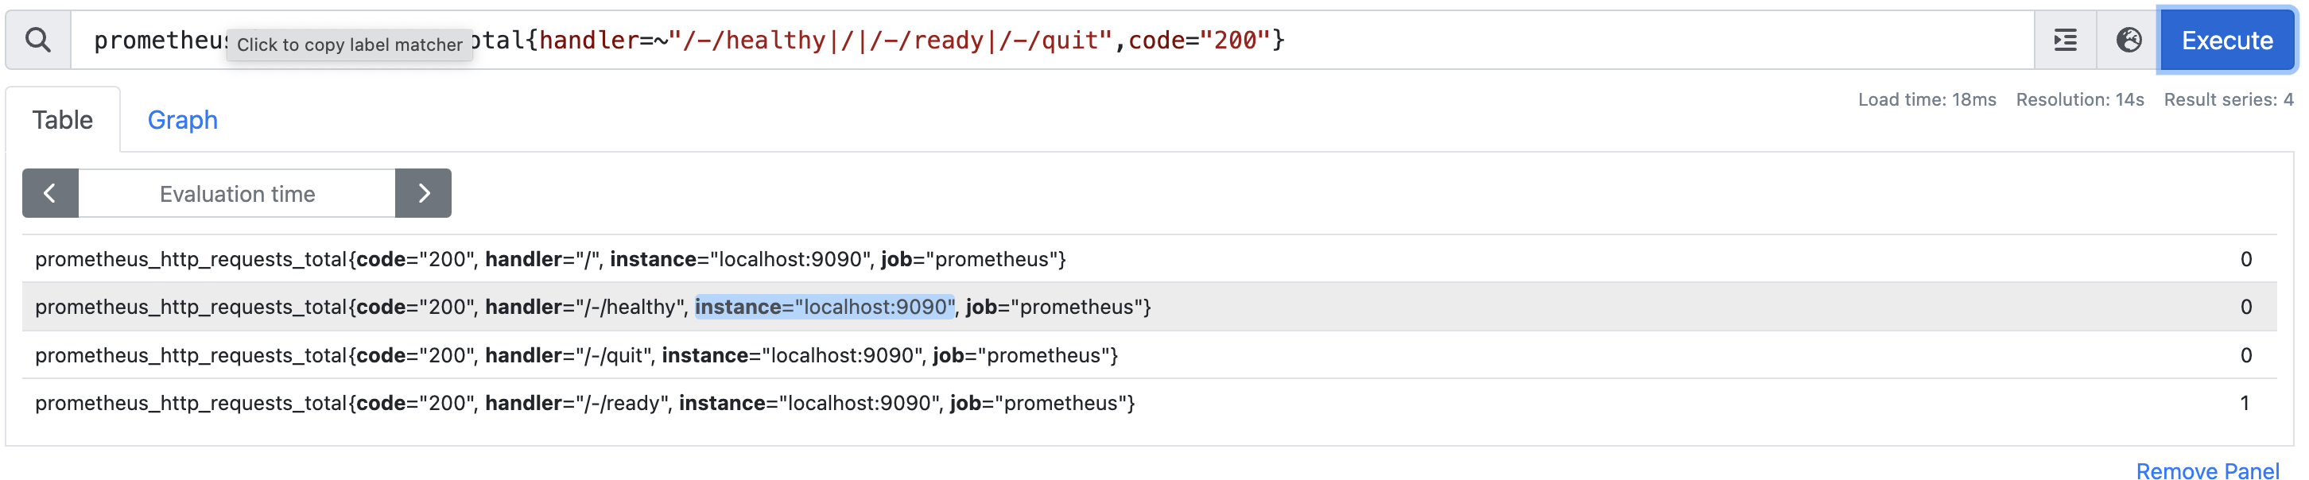Viewport: 2309px width, 480px height.
Task: Switch to the Graph tab
Action: [183, 120]
